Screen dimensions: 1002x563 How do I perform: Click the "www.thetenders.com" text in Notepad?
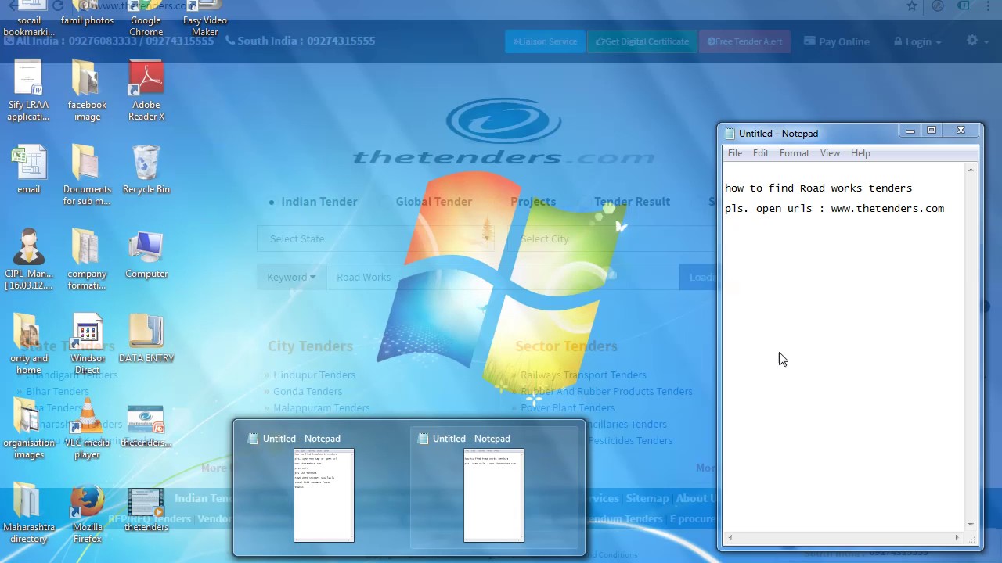tap(887, 209)
